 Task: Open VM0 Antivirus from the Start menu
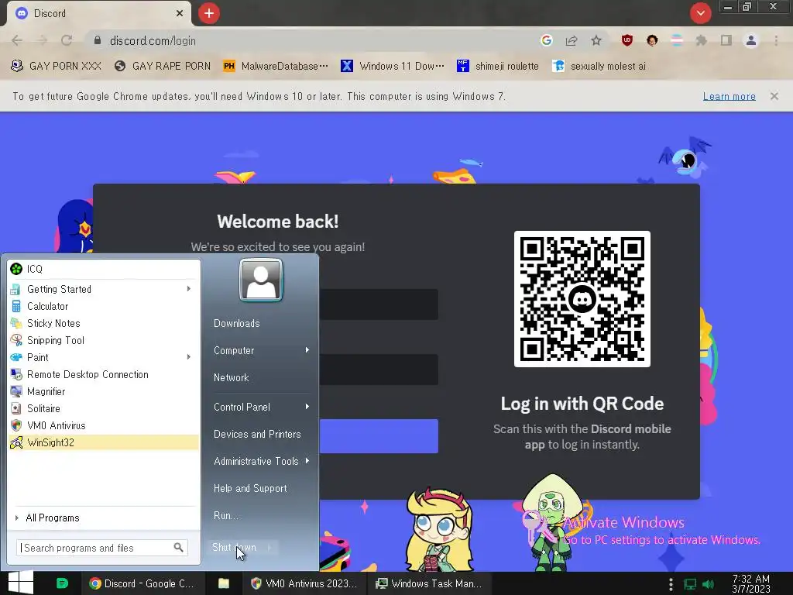(104, 425)
